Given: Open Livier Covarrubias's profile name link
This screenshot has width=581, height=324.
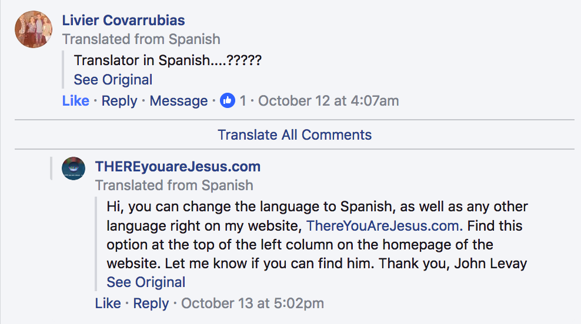Looking at the screenshot, I should coord(123,21).
